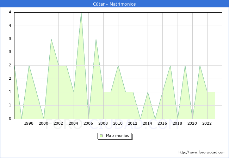
Task: Click the 2008 x-axis label
Action: pos(103,123)
